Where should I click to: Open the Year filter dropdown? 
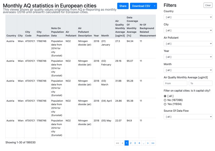[188, 57]
